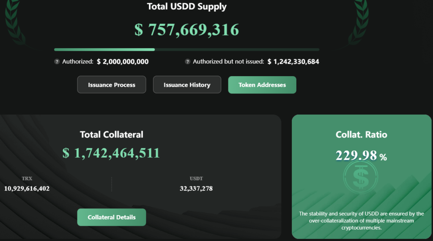Click the USDD supply progress bar
Screen dimensions: 433x241
pyautogui.click(x=186, y=50)
